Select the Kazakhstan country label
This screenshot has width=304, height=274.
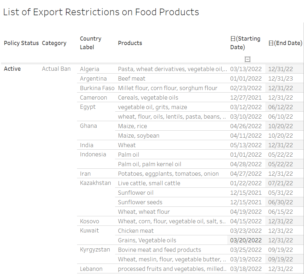[x=95, y=183]
